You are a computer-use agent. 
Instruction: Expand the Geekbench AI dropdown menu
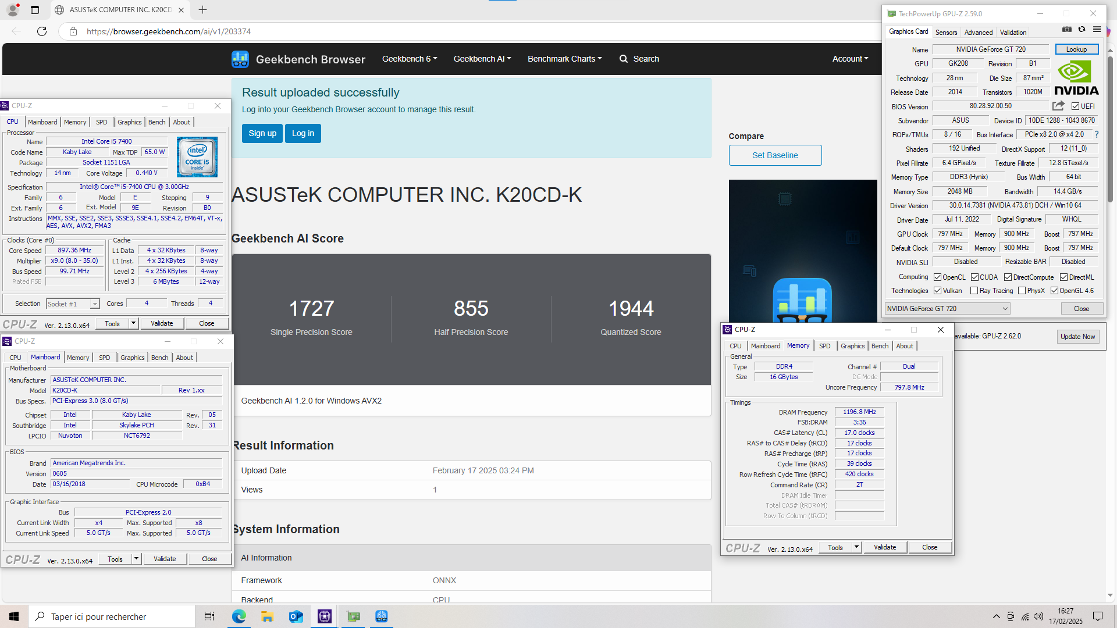click(482, 59)
